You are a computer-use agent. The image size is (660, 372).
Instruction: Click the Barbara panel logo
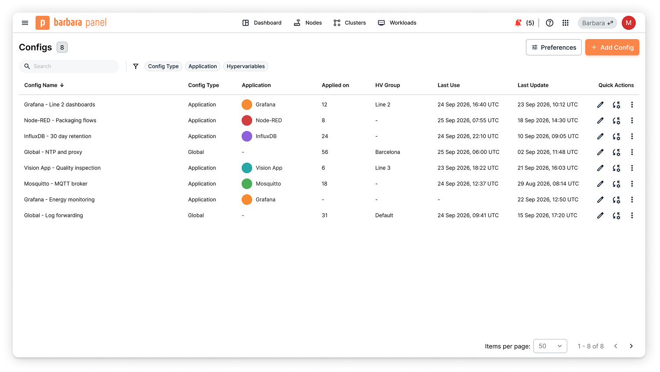pos(71,22)
